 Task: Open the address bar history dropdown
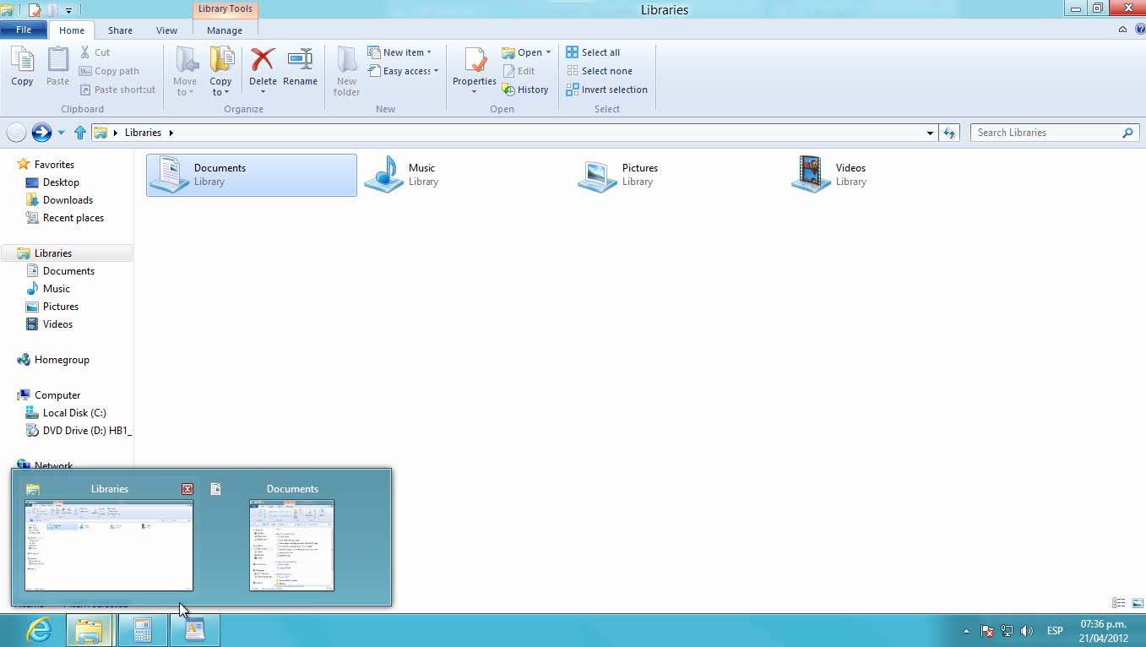(930, 133)
